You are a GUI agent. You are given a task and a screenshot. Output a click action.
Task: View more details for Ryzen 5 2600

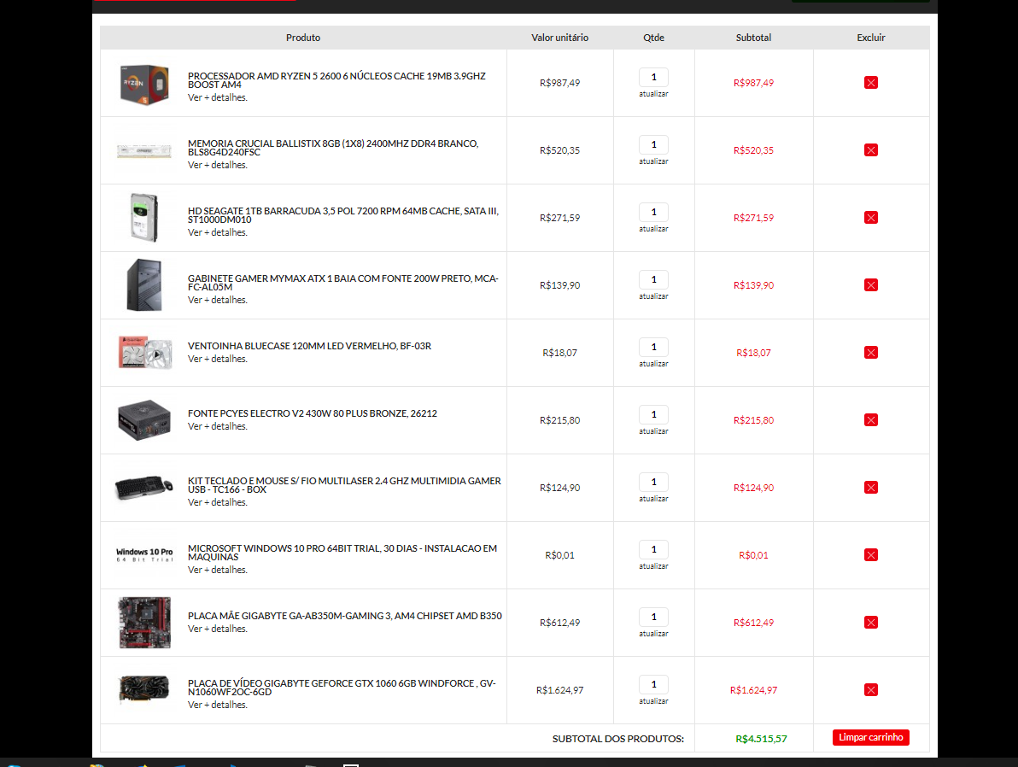coord(218,97)
